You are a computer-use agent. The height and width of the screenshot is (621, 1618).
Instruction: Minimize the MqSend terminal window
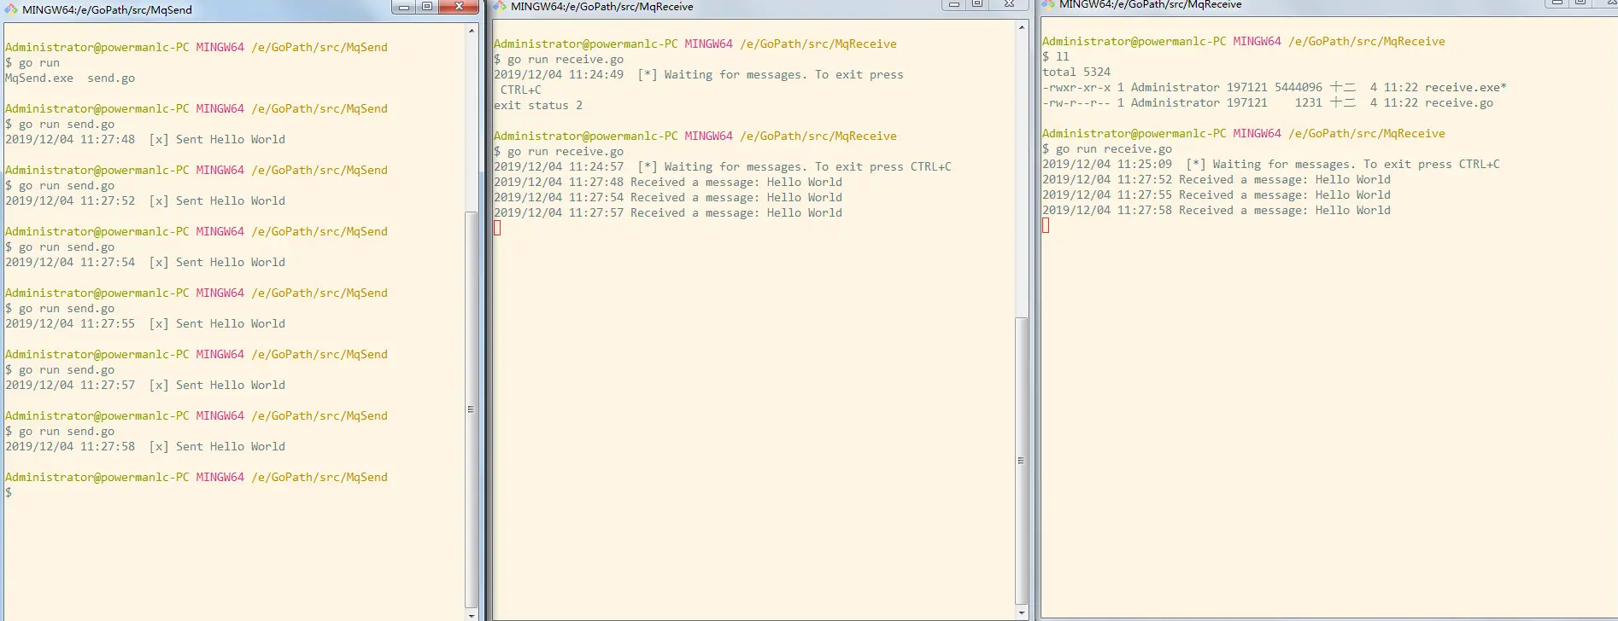tap(404, 7)
